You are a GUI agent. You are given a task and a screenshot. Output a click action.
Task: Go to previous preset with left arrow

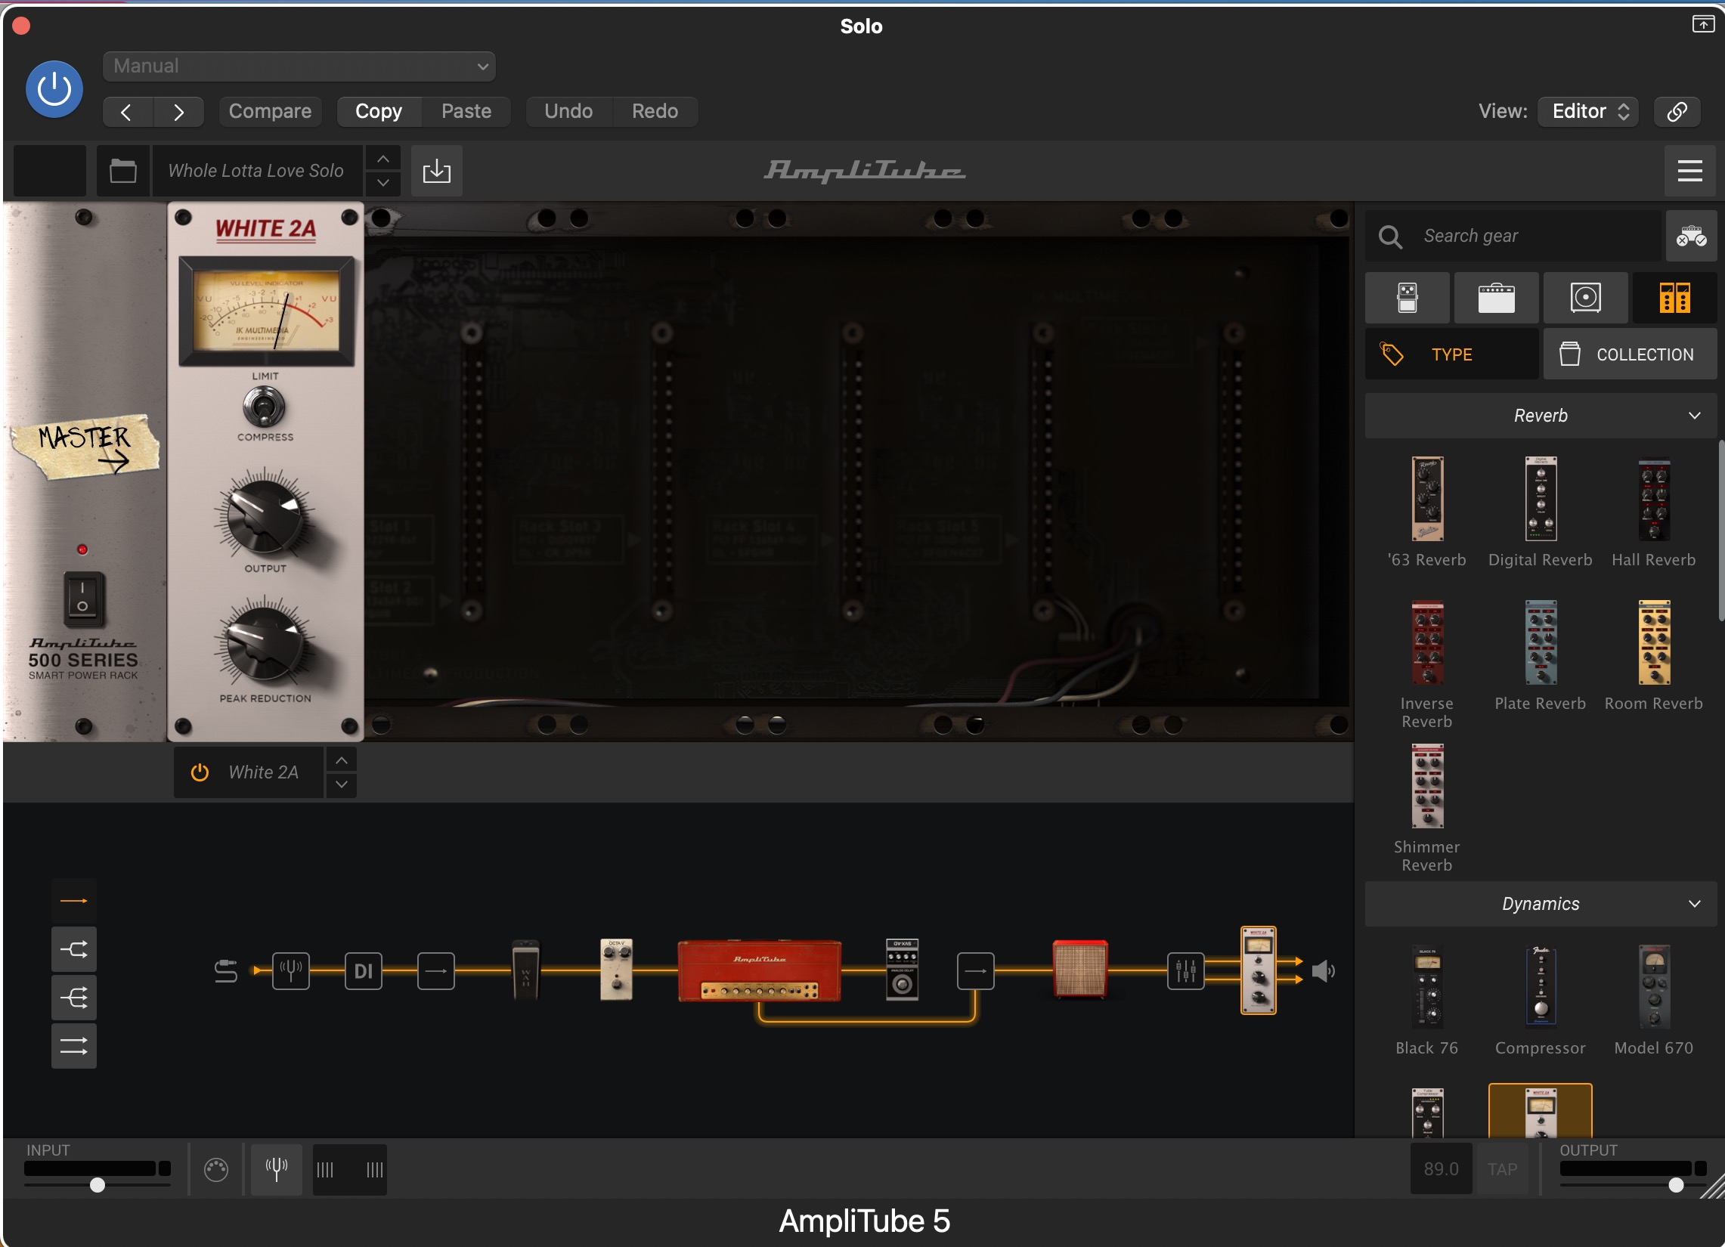127,112
